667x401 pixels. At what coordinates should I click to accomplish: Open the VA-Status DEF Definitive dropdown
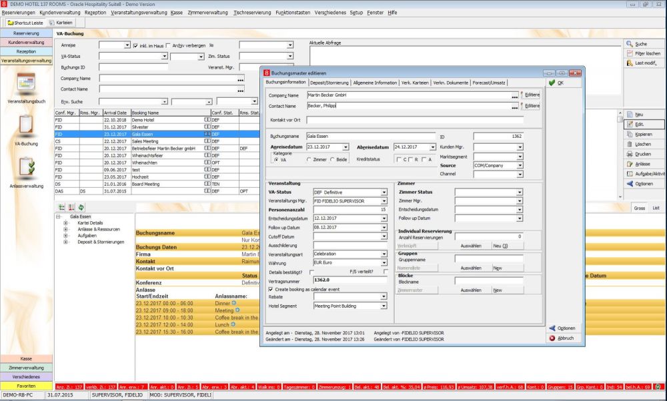384,193
